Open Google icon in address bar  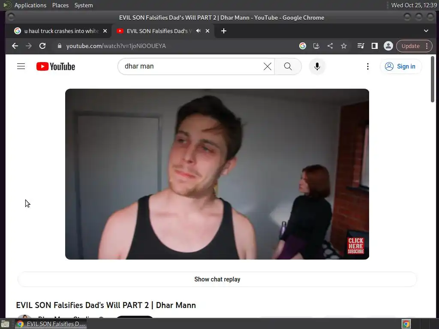(303, 46)
